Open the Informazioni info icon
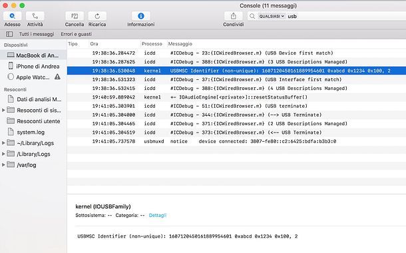 point(141,16)
